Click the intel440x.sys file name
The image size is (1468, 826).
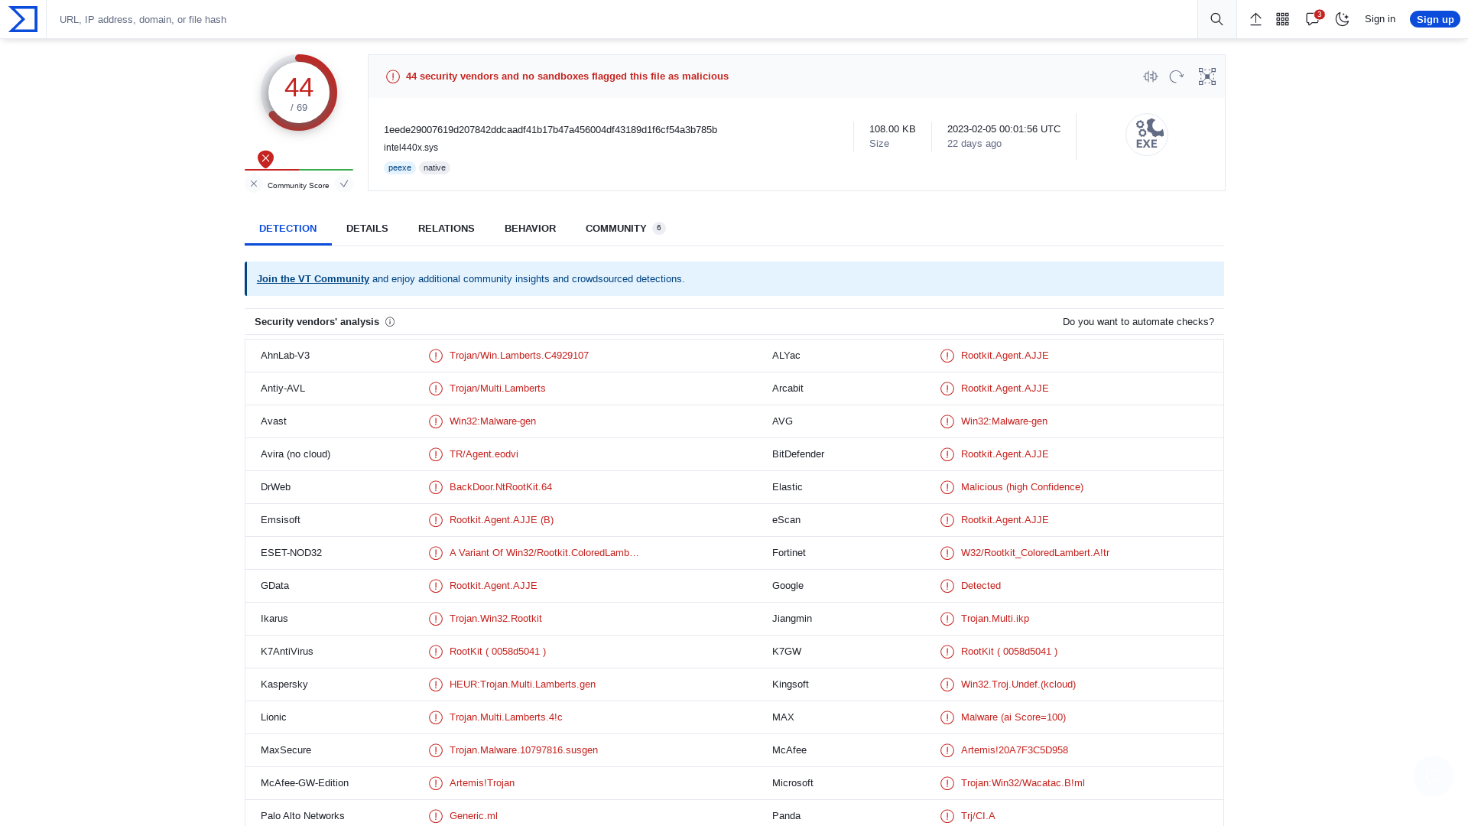click(x=411, y=148)
